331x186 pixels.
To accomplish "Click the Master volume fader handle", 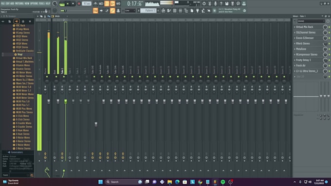I will point(49,101).
